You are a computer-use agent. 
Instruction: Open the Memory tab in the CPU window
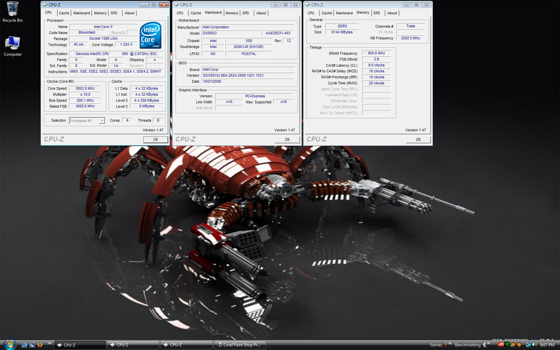pyautogui.click(x=100, y=13)
